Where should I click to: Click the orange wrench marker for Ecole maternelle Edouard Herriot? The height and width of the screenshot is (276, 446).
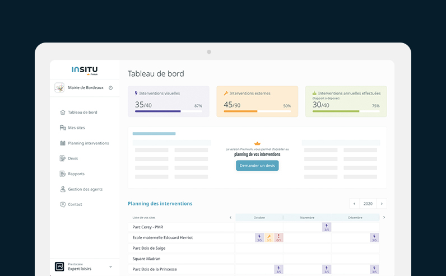pos(269,237)
